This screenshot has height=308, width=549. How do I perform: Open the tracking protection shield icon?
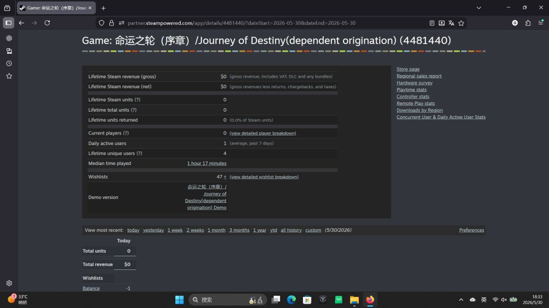[x=102, y=23]
